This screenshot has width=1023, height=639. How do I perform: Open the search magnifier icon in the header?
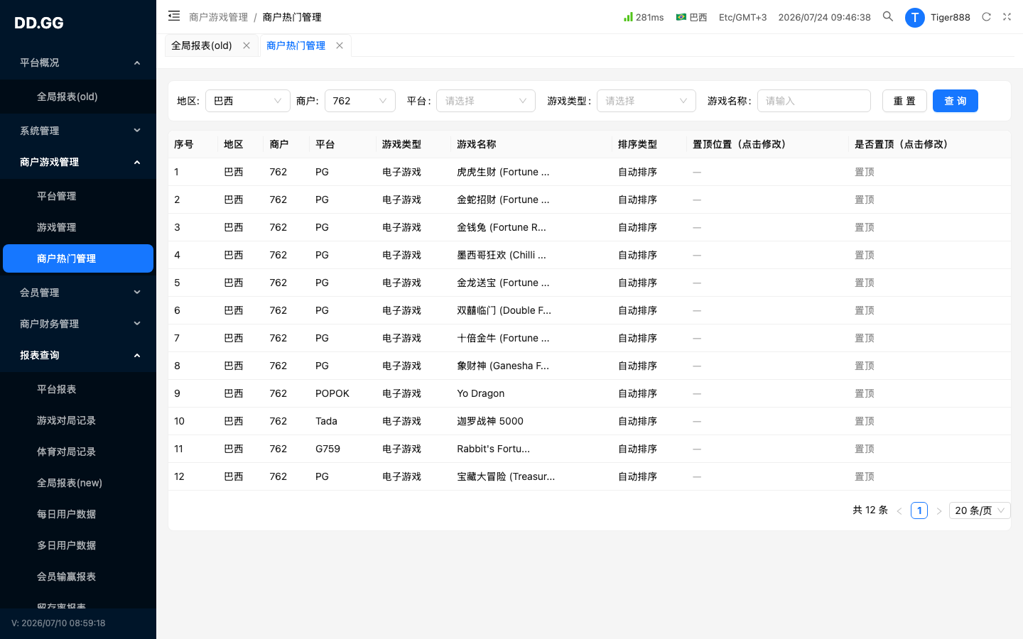(888, 16)
